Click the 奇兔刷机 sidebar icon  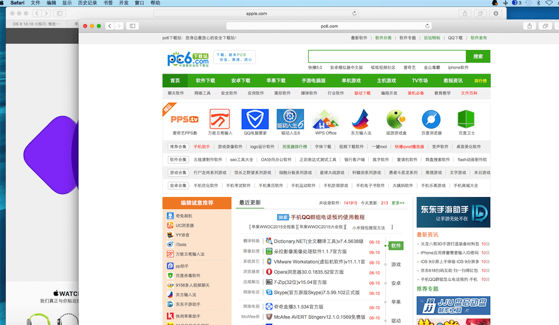170,216
